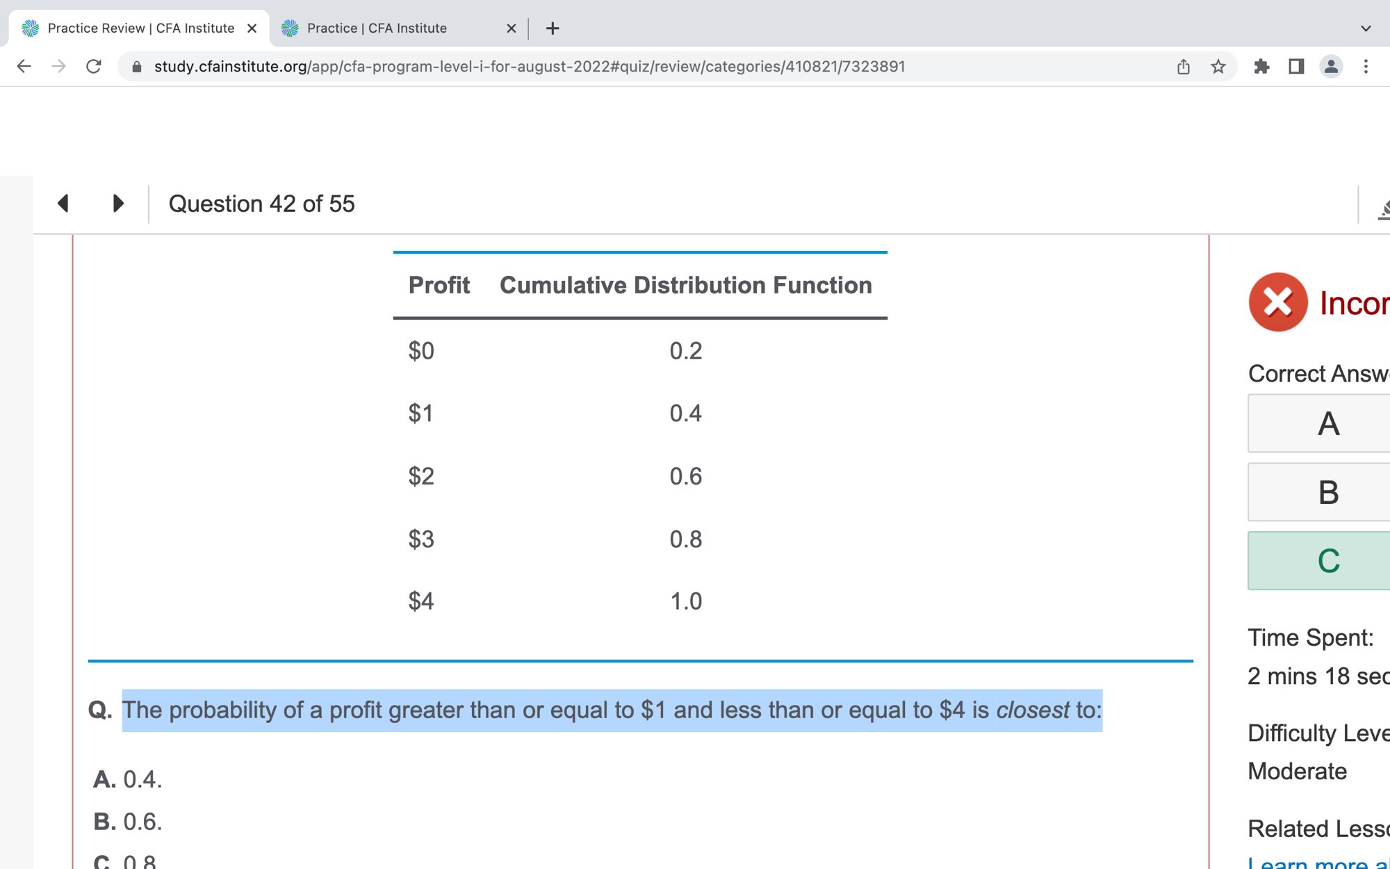Select answer choice A button
The height and width of the screenshot is (869, 1390).
point(1327,423)
